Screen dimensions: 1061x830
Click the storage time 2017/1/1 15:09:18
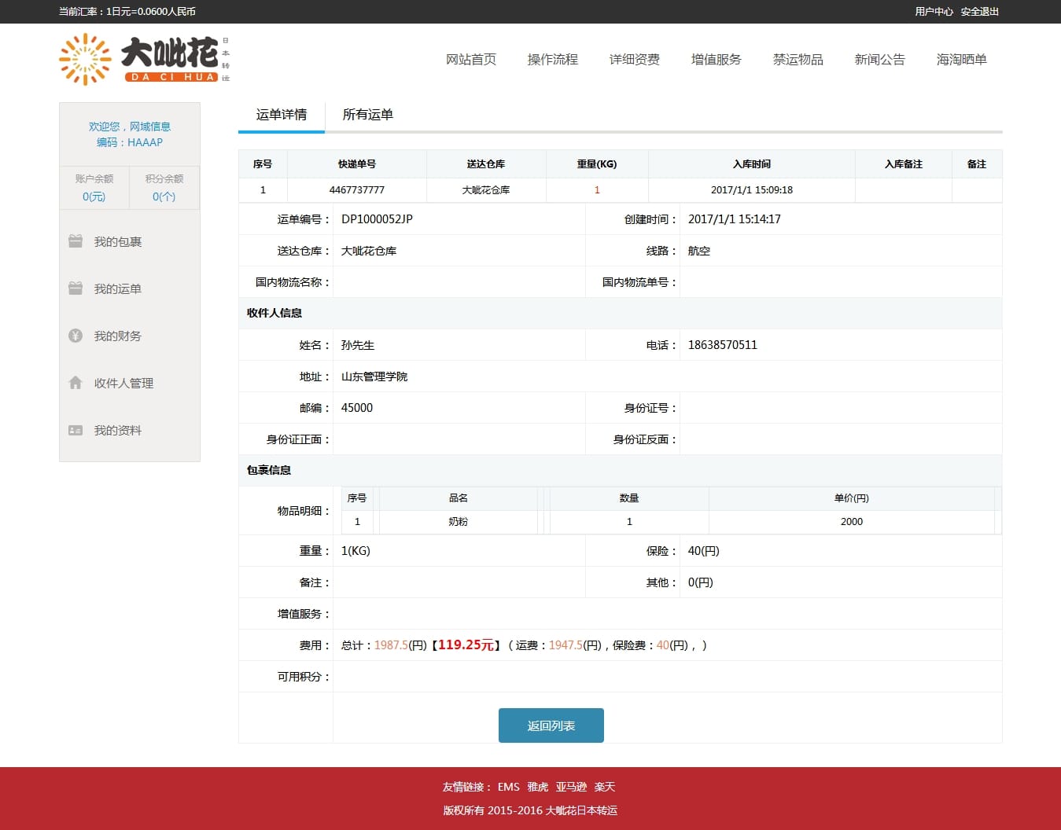(752, 190)
